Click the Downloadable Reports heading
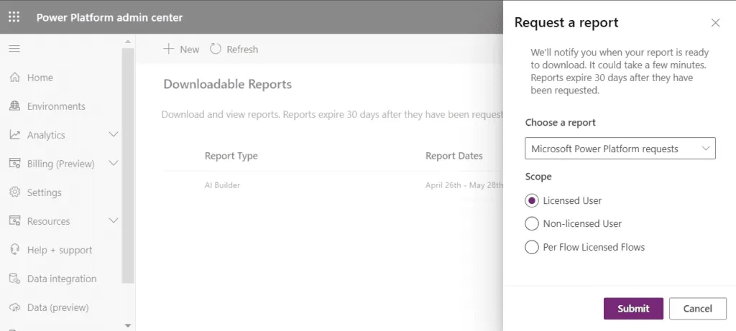 point(227,85)
